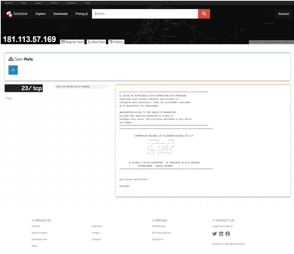Image resolution: width=294 pixels, height=254 pixels.
Task: Click the MapTiler OpenStreetMap attribution
Action: tap(271, 42)
